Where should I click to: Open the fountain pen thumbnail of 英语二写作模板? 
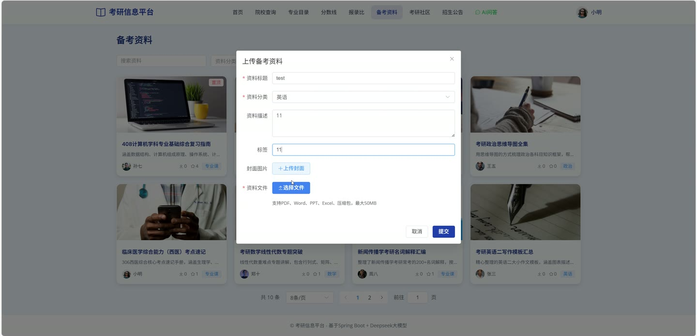click(525, 212)
